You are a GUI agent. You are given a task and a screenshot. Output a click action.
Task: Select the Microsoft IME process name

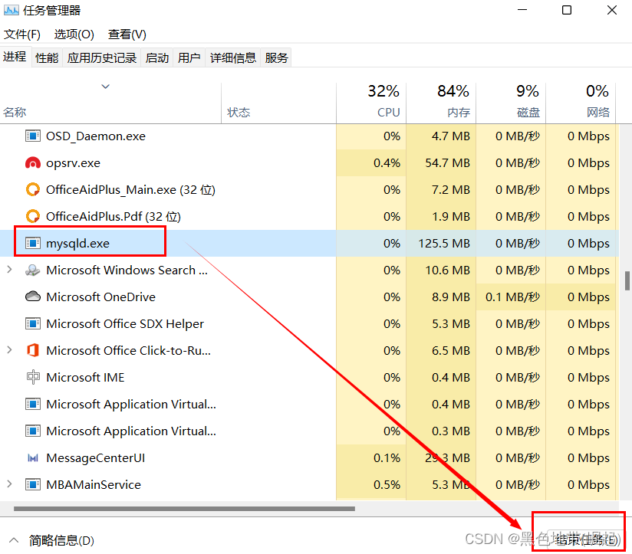click(85, 378)
